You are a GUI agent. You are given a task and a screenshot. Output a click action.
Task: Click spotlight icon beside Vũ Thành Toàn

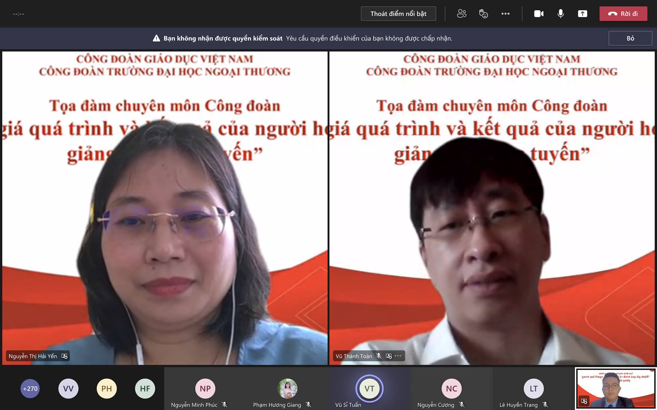click(x=389, y=356)
